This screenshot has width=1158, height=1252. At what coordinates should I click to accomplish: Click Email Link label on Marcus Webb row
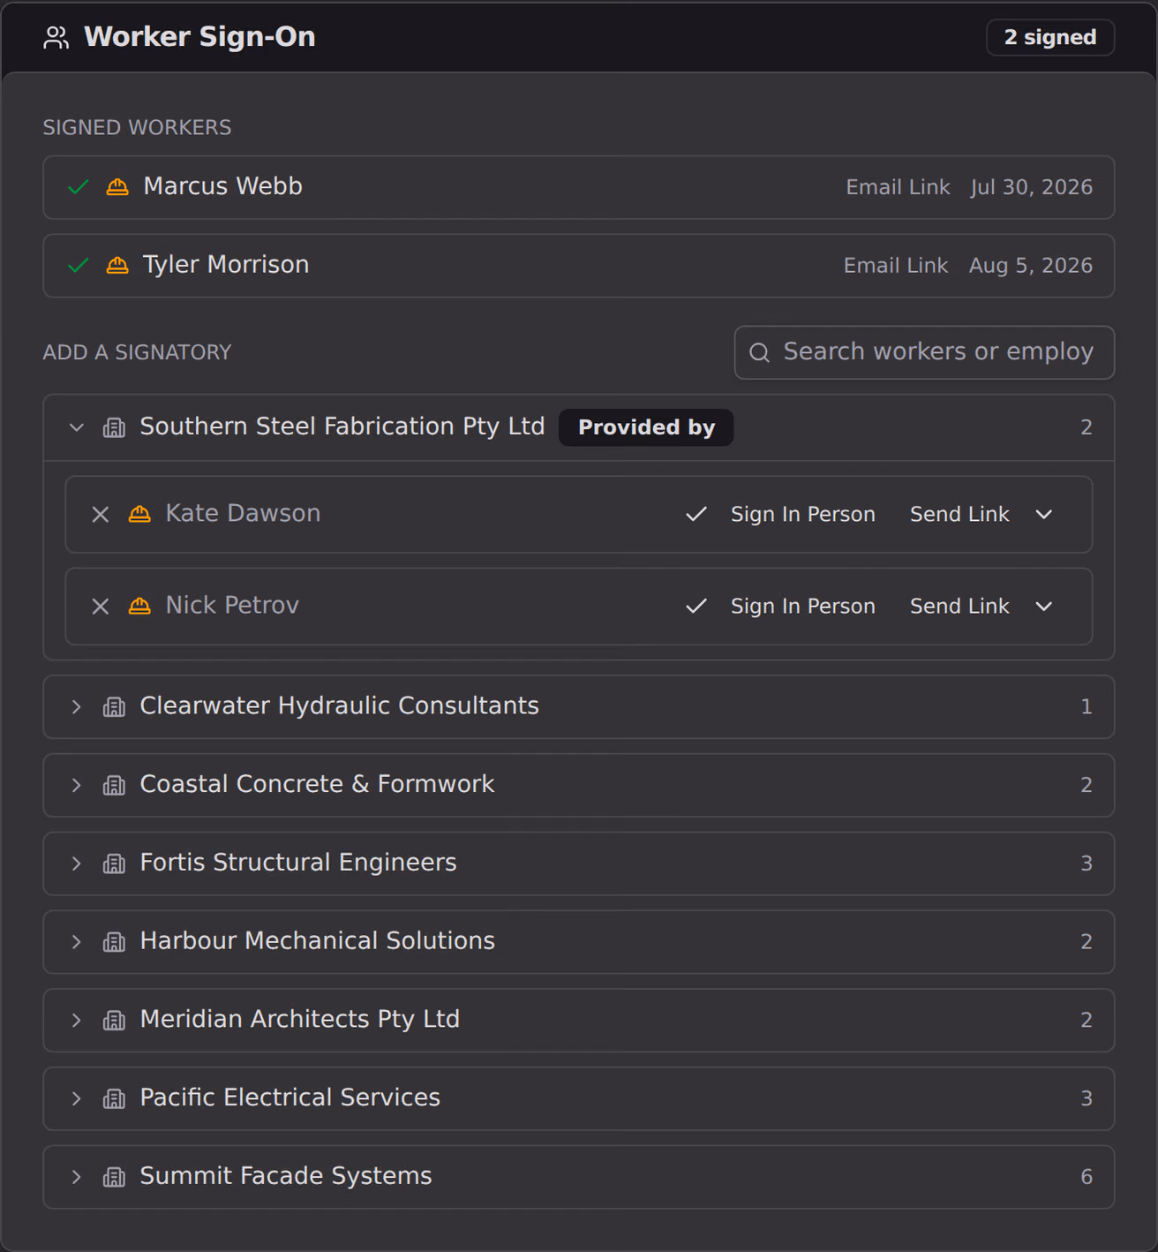(x=898, y=187)
